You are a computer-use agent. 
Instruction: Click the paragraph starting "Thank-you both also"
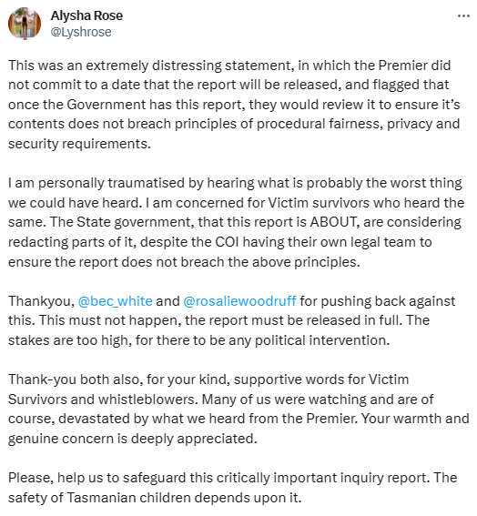pos(238,409)
